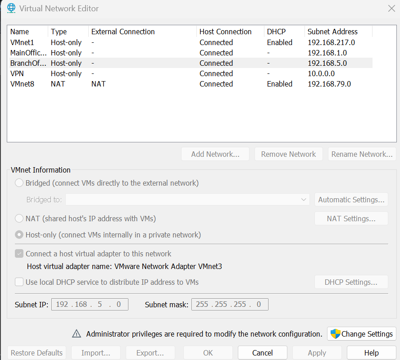Click Subnet Address column header

coord(339,32)
